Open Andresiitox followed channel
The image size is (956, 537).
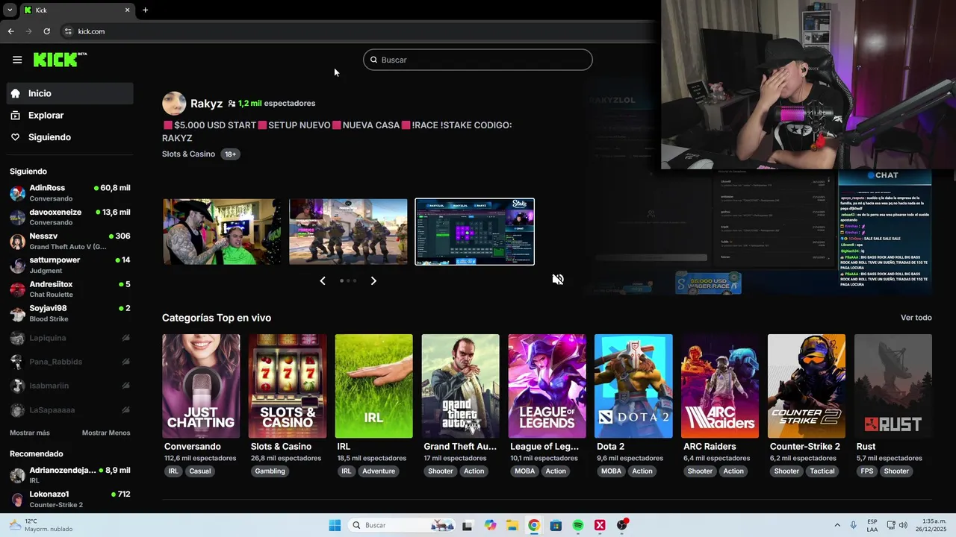pyautogui.click(x=70, y=289)
